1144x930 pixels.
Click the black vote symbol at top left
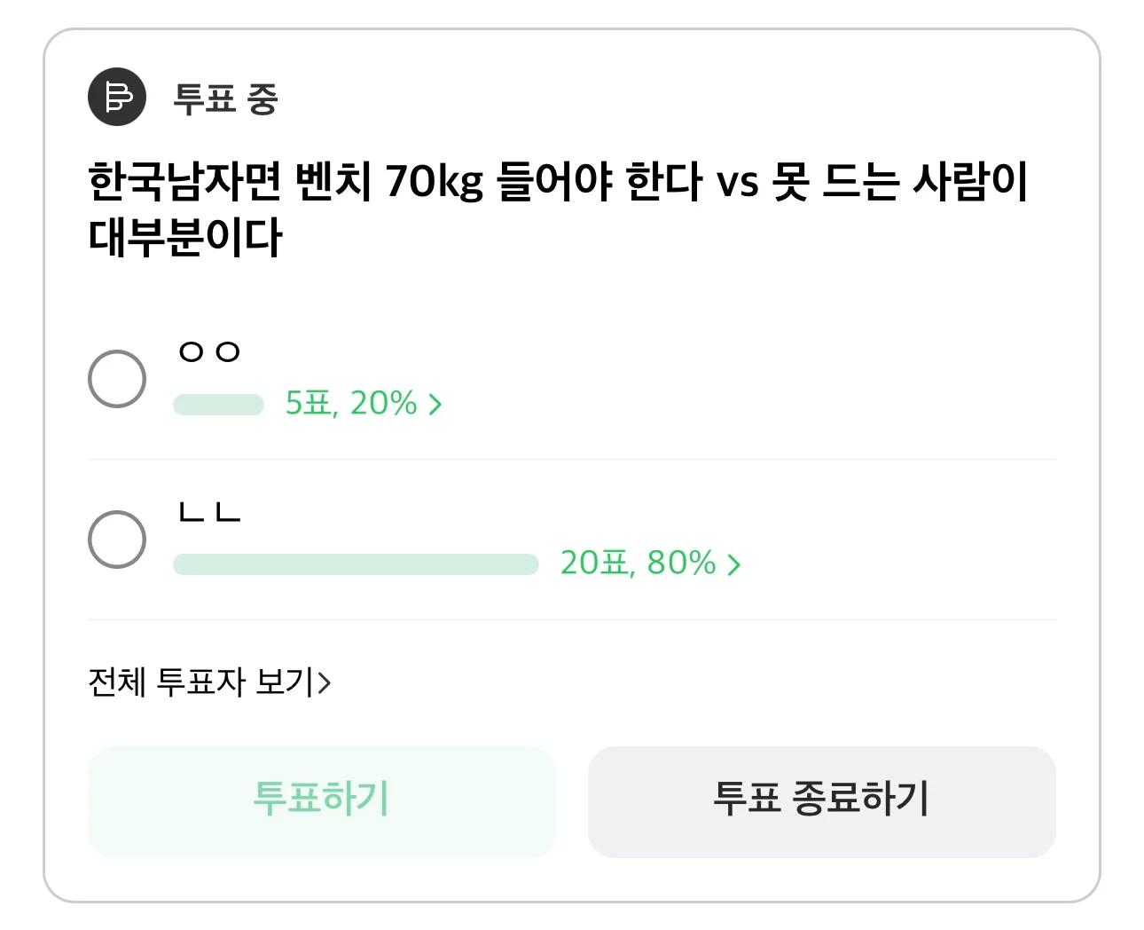pyautogui.click(x=116, y=98)
